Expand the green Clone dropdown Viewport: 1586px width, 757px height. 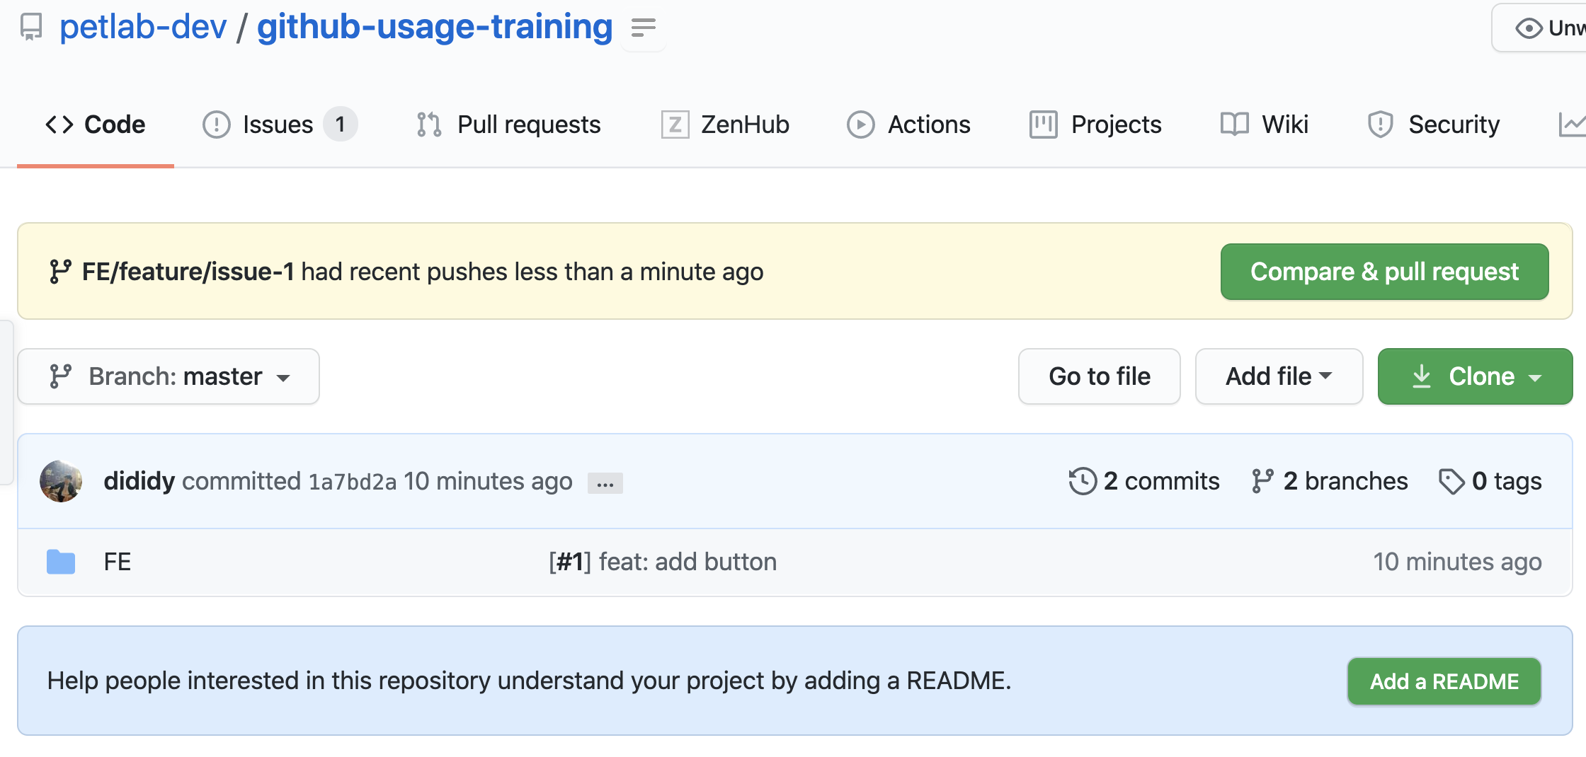point(1475,376)
